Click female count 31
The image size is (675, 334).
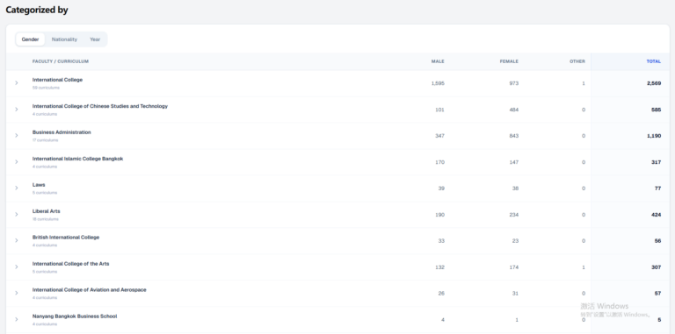click(x=515, y=294)
